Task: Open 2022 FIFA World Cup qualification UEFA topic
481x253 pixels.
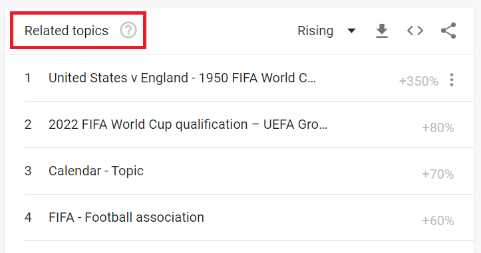Action: click(188, 124)
